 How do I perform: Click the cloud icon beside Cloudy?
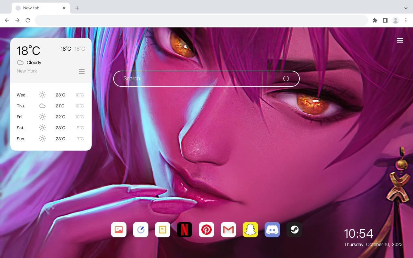pyautogui.click(x=20, y=63)
